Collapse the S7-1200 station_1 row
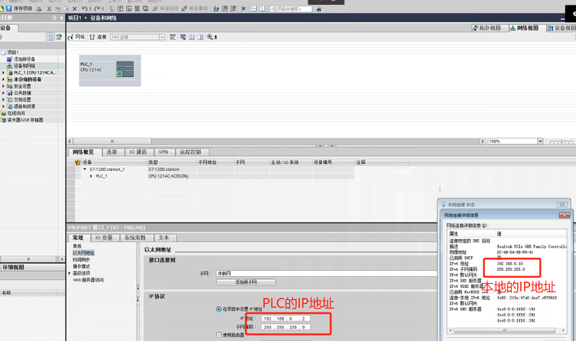The width and height of the screenshot is (576, 341). click(85, 170)
